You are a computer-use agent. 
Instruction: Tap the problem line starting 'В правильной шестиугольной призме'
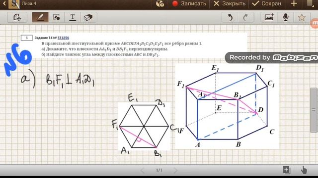coord(122,44)
